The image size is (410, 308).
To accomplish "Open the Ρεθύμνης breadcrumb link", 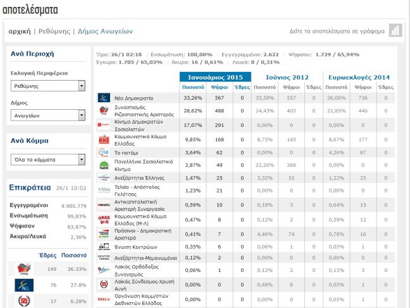I will point(54,31).
